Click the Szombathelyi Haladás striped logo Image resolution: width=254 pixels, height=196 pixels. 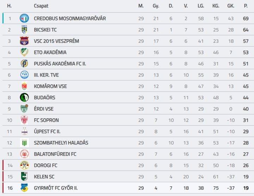click(x=24, y=143)
